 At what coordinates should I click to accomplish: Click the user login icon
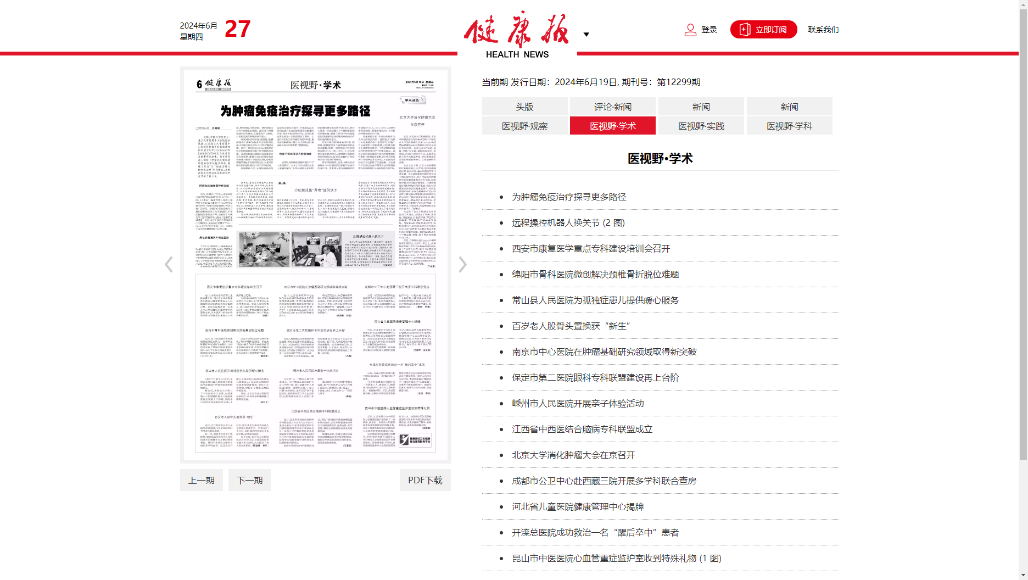[x=690, y=30]
